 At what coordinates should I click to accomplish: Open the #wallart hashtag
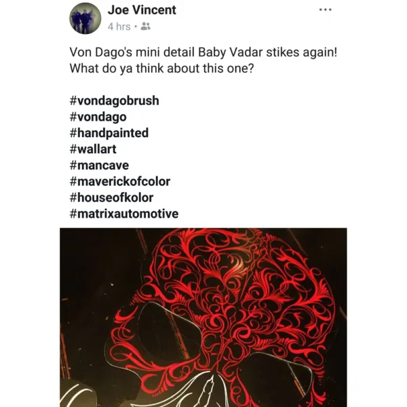point(93,149)
